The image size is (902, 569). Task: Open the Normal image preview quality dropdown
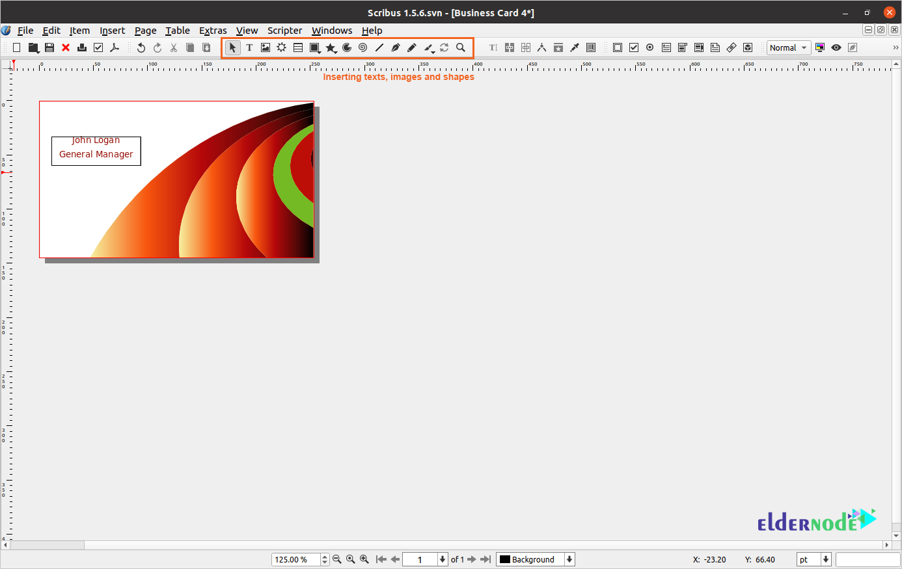pos(789,47)
